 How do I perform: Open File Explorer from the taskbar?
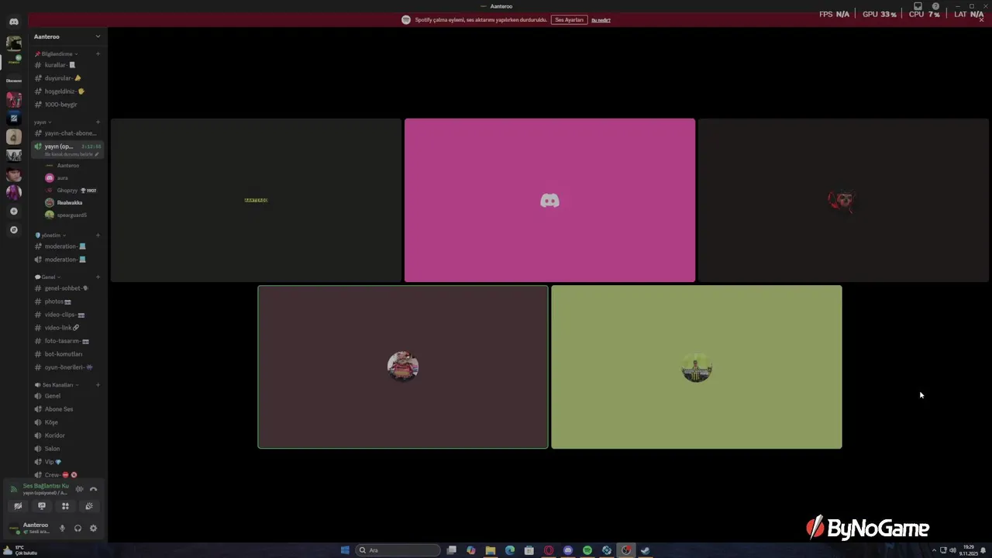[491, 550]
